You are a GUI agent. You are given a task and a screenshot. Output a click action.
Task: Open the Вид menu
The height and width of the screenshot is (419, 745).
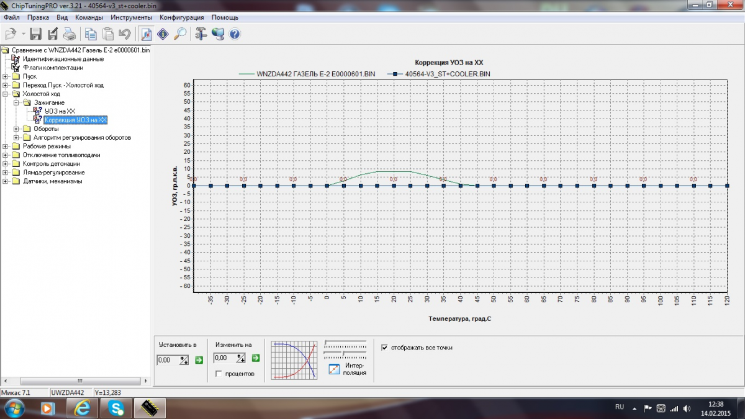coord(63,17)
